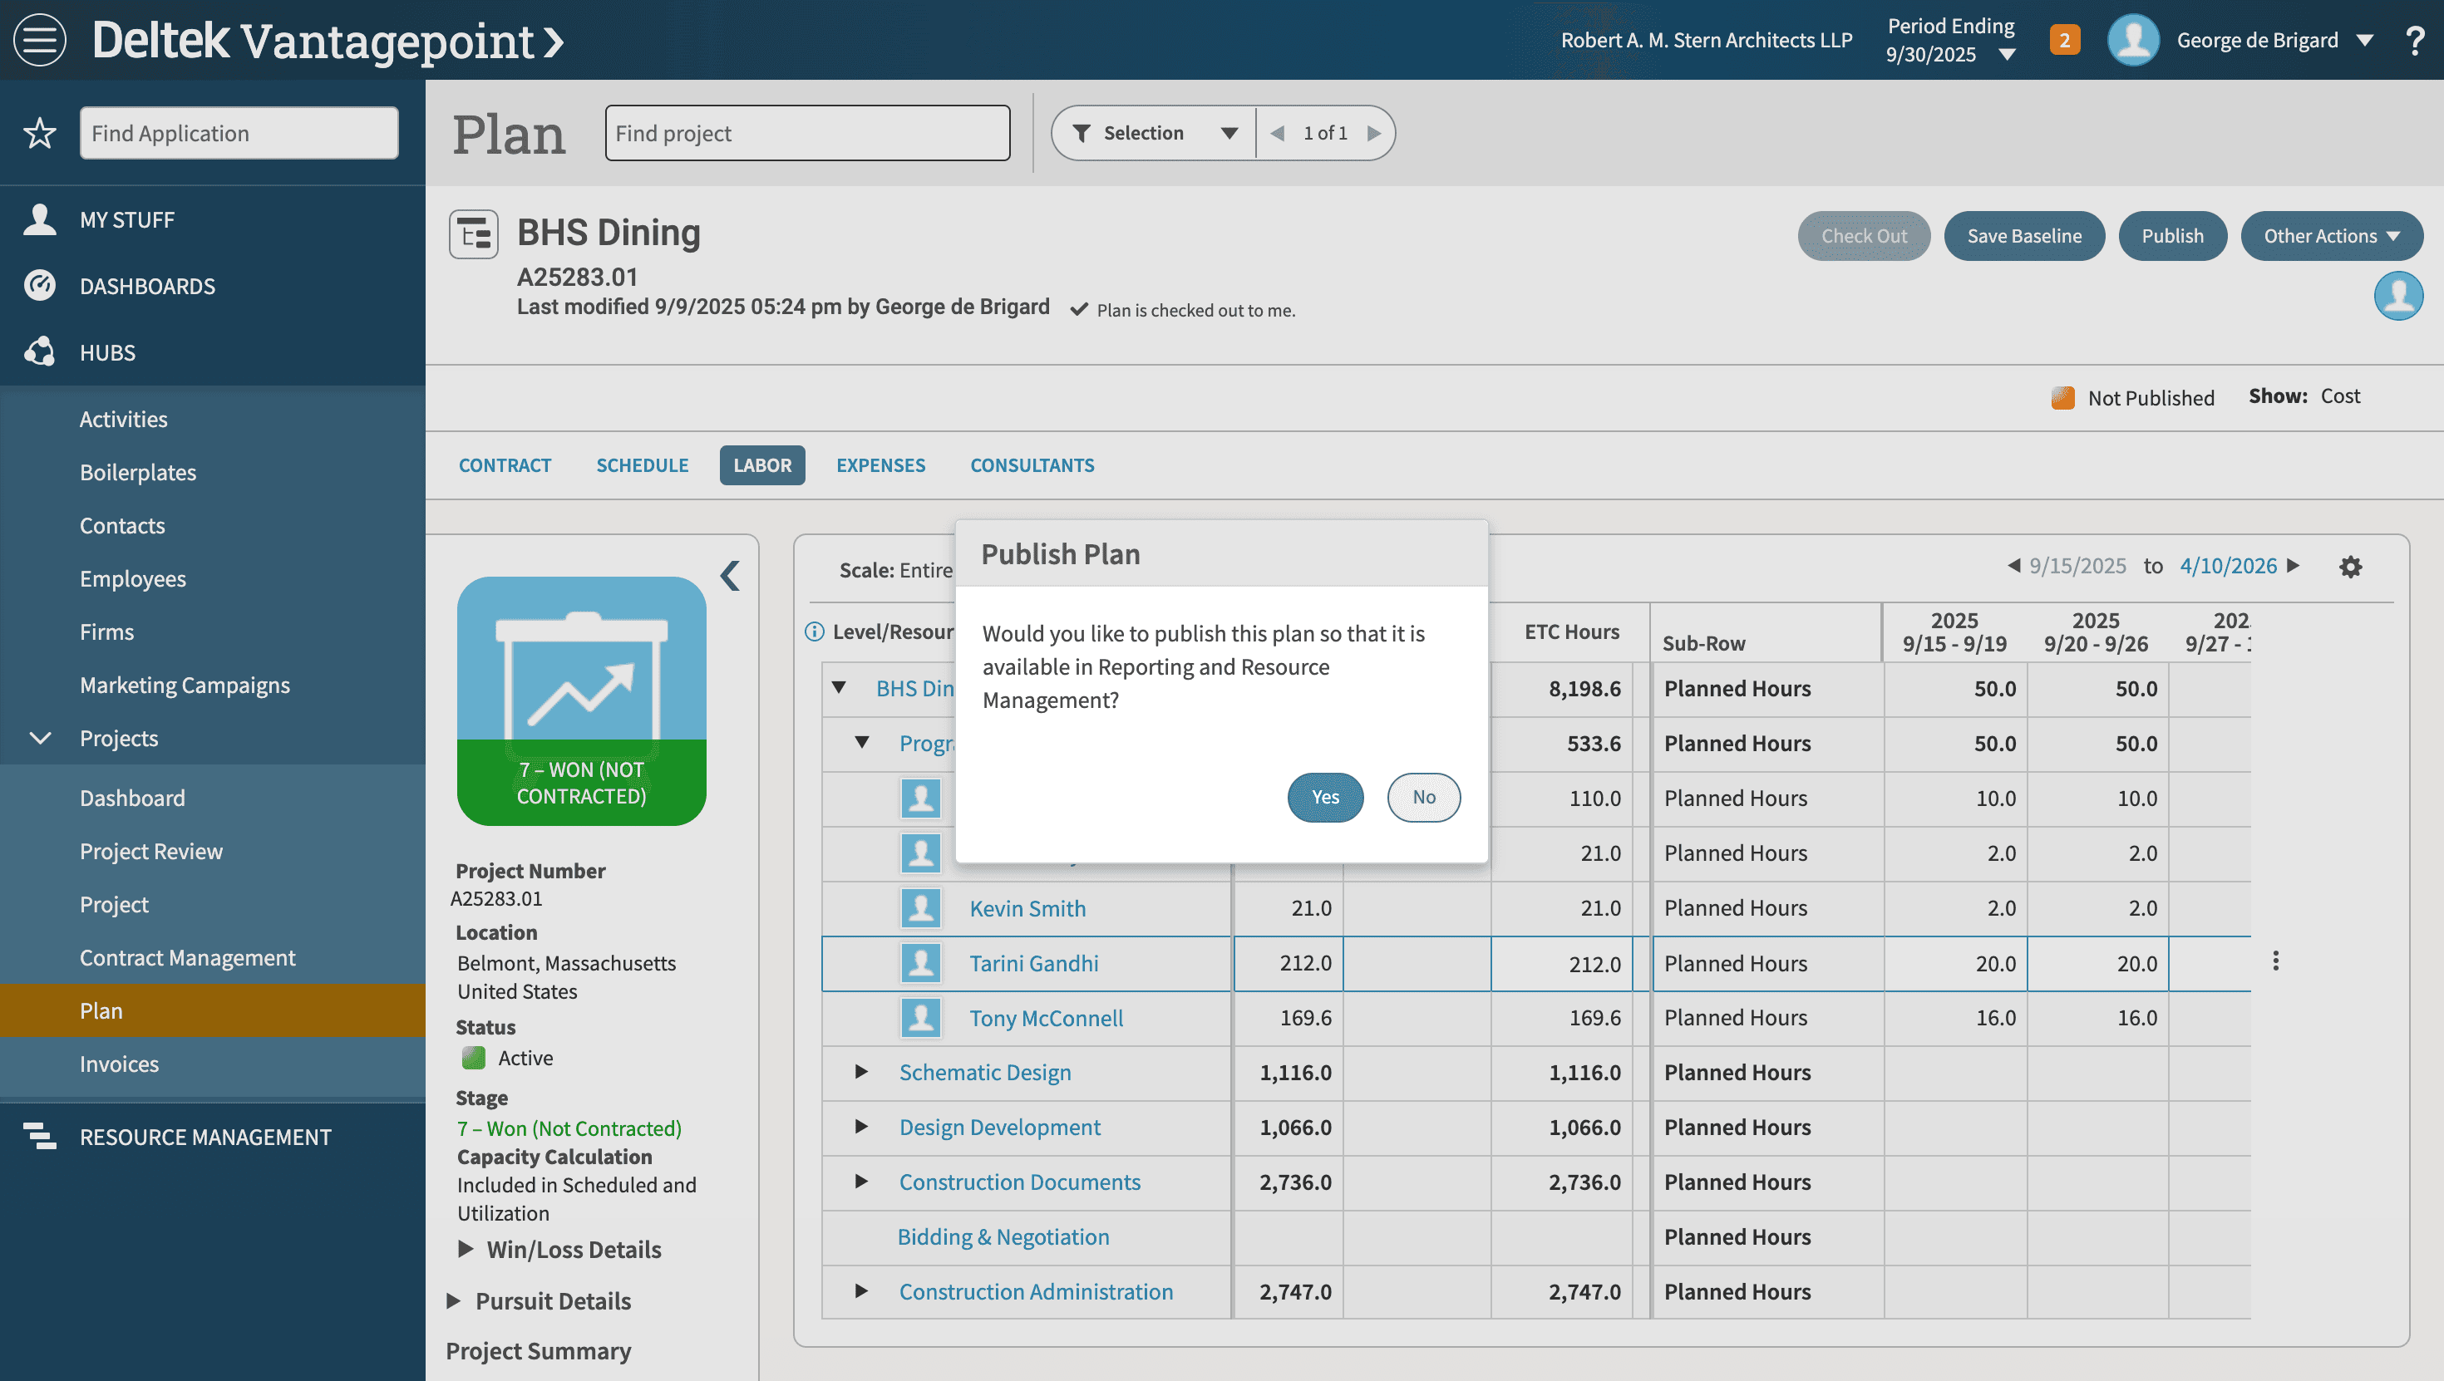The width and height of the screenshot is (2444, 1381).
Task: Switch to the CONSULTANTS tab
Action: coord(1032,464)
